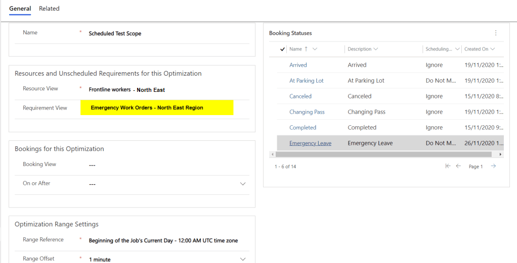Switch to the Related tab
This screenshot has height=263, width=517.
pos(49,9)
